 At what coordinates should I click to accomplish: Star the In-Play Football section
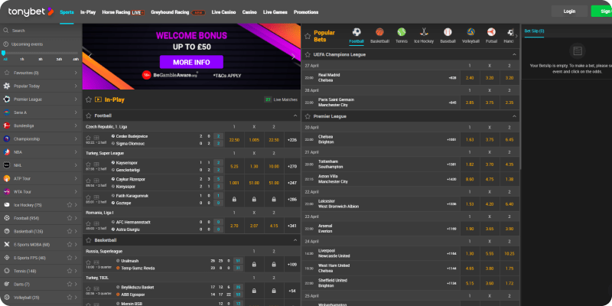pos(88,116)
